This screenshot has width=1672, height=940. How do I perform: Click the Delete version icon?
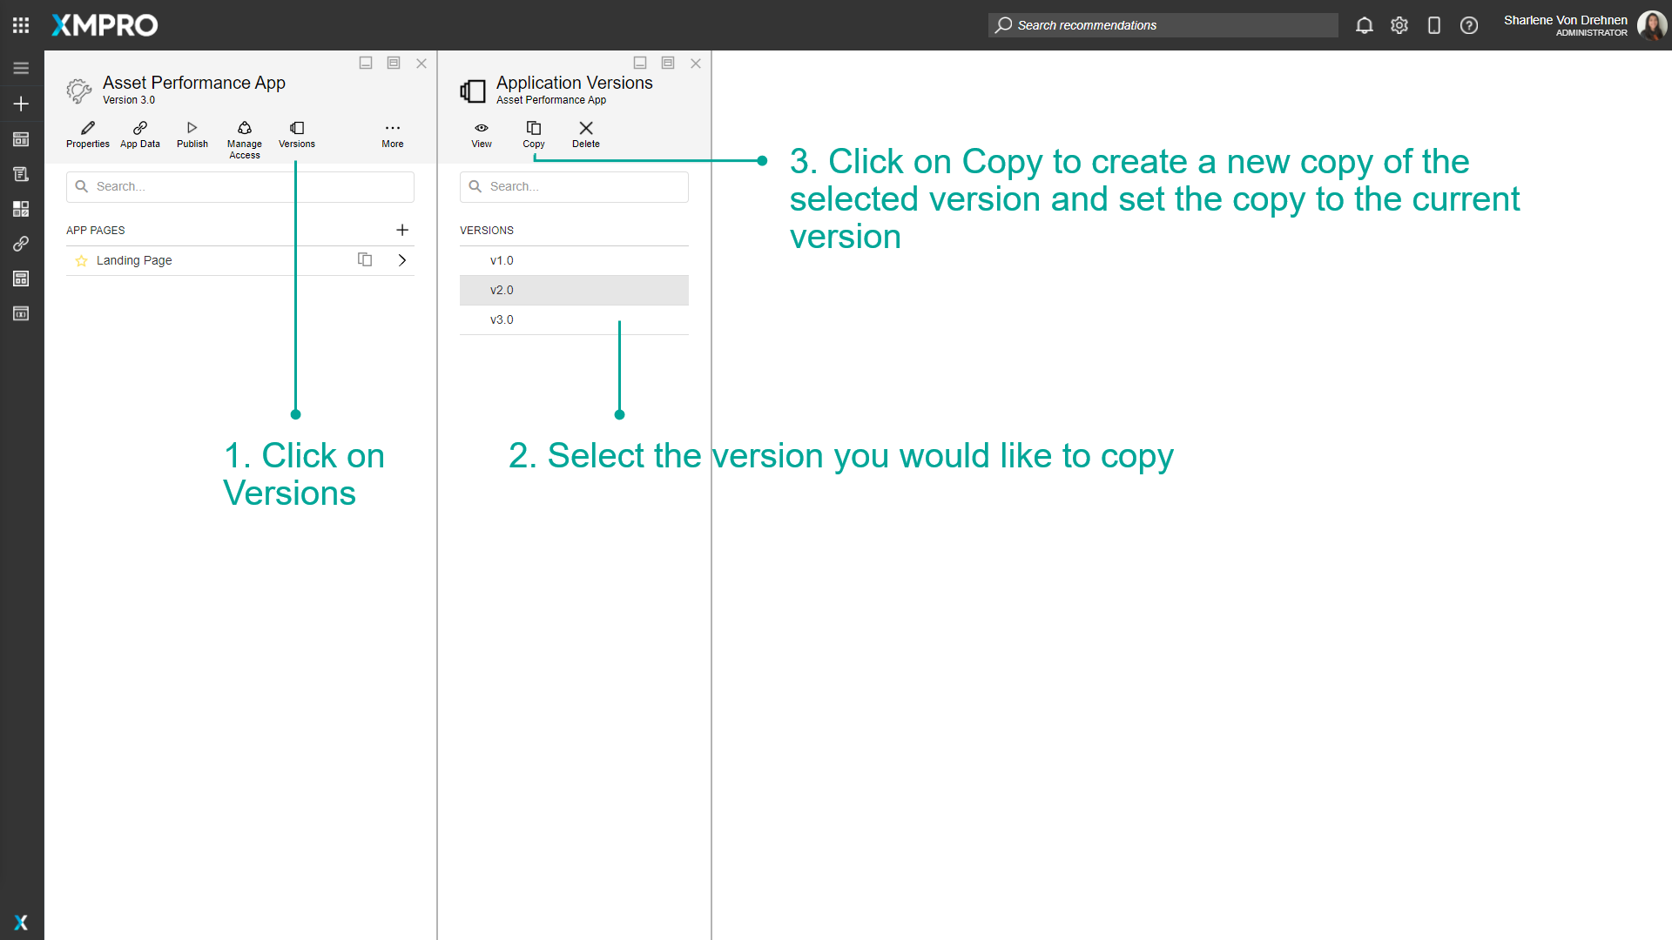click(586, 134)
